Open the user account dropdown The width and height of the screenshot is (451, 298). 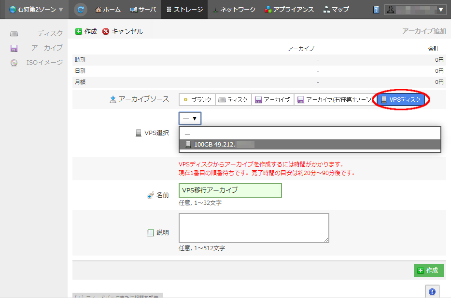coord(415,10)
